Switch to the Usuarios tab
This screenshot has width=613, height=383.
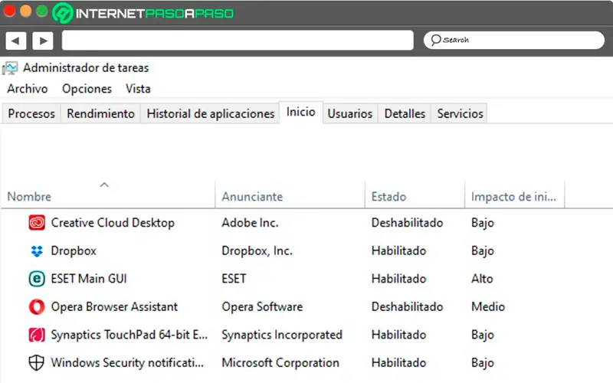pos(350,113)
